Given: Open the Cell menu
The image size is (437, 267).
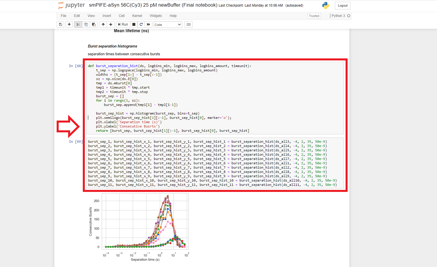Looking at the screenshot, I should tap(122, 16).
